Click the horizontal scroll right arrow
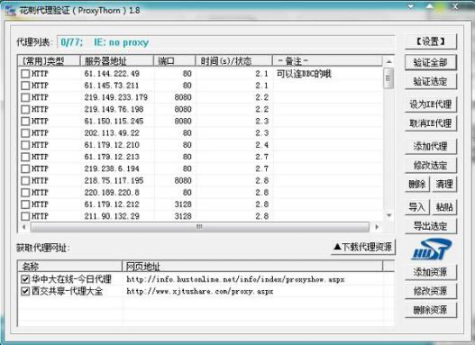The height and width of the screenshot is (345, 475). pos(377,227)
